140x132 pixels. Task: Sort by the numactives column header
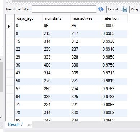[x=86, y=18]
